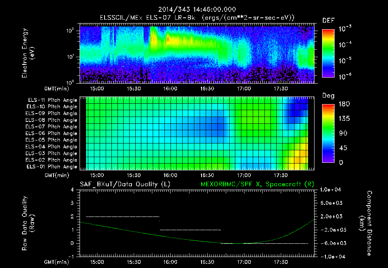The image size is (388, 268).
Task: Click the dark blue region in the ELS-10 row
Action: click(298, 107)
